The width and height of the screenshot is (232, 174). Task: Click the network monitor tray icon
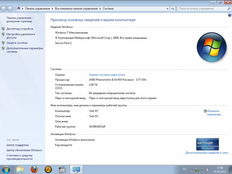pyautogui.click(x=203, y=170)
